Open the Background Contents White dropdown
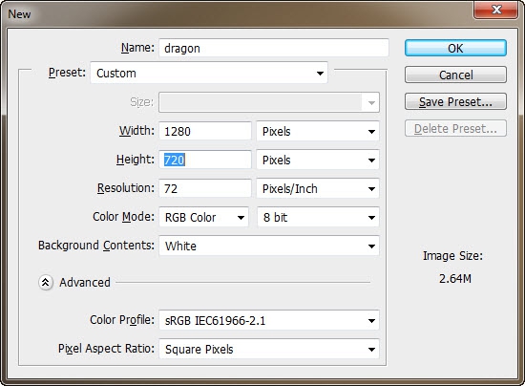This screenshot has width=525, height=386. point(269,246)
